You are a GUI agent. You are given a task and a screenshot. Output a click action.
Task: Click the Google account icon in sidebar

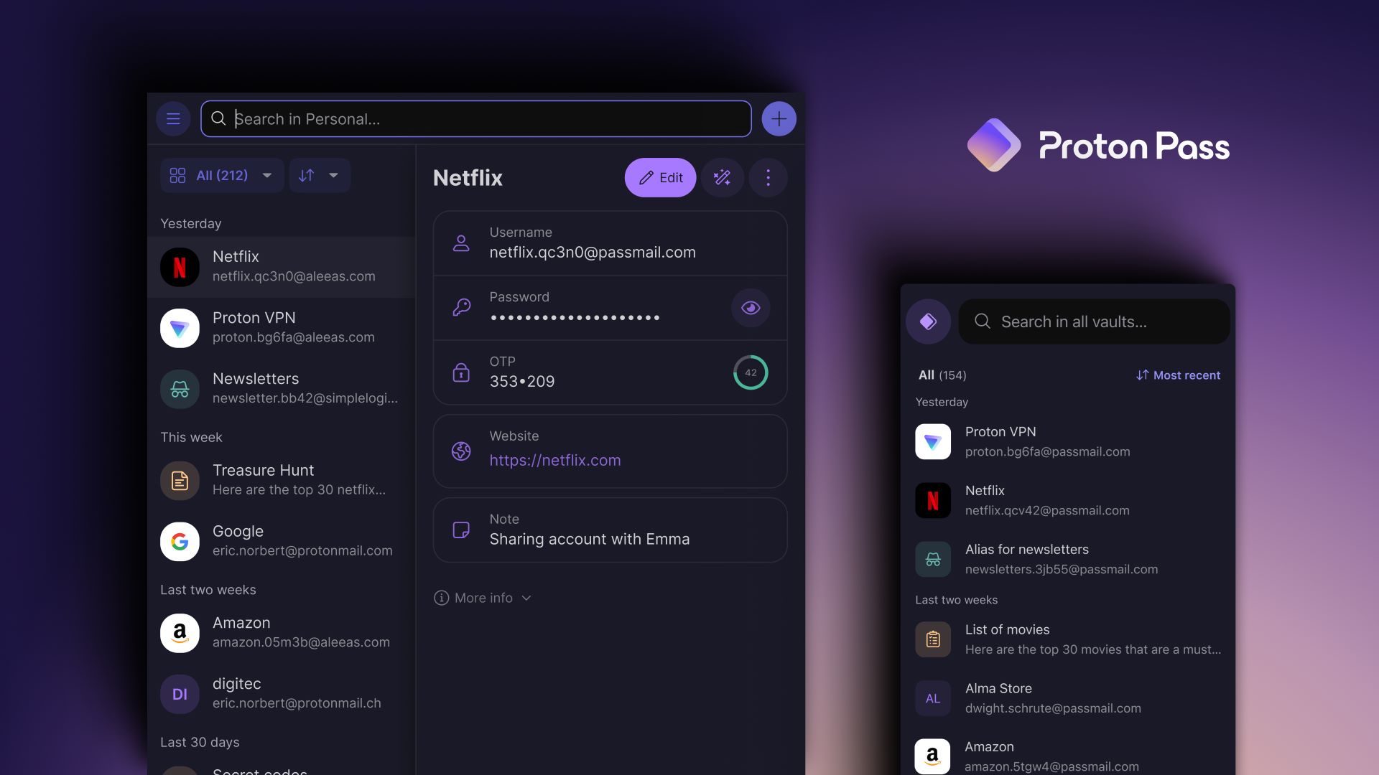click(179, 541)
